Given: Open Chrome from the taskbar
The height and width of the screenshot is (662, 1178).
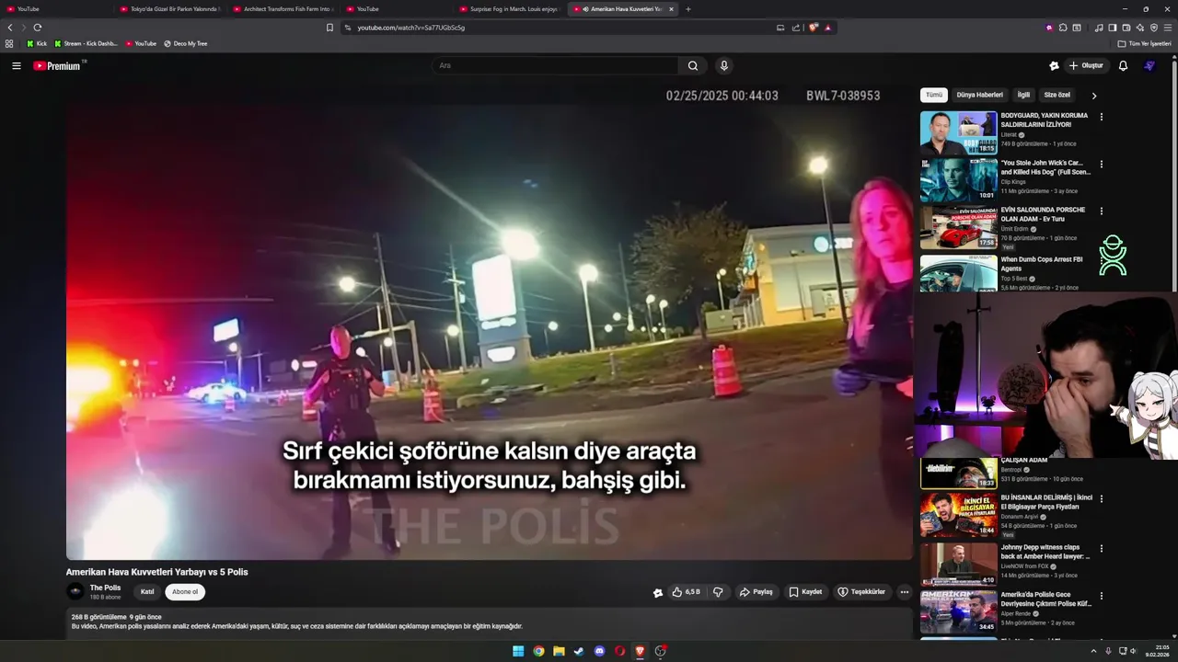Looking at the screenshot, I should [x=538, y=651].
